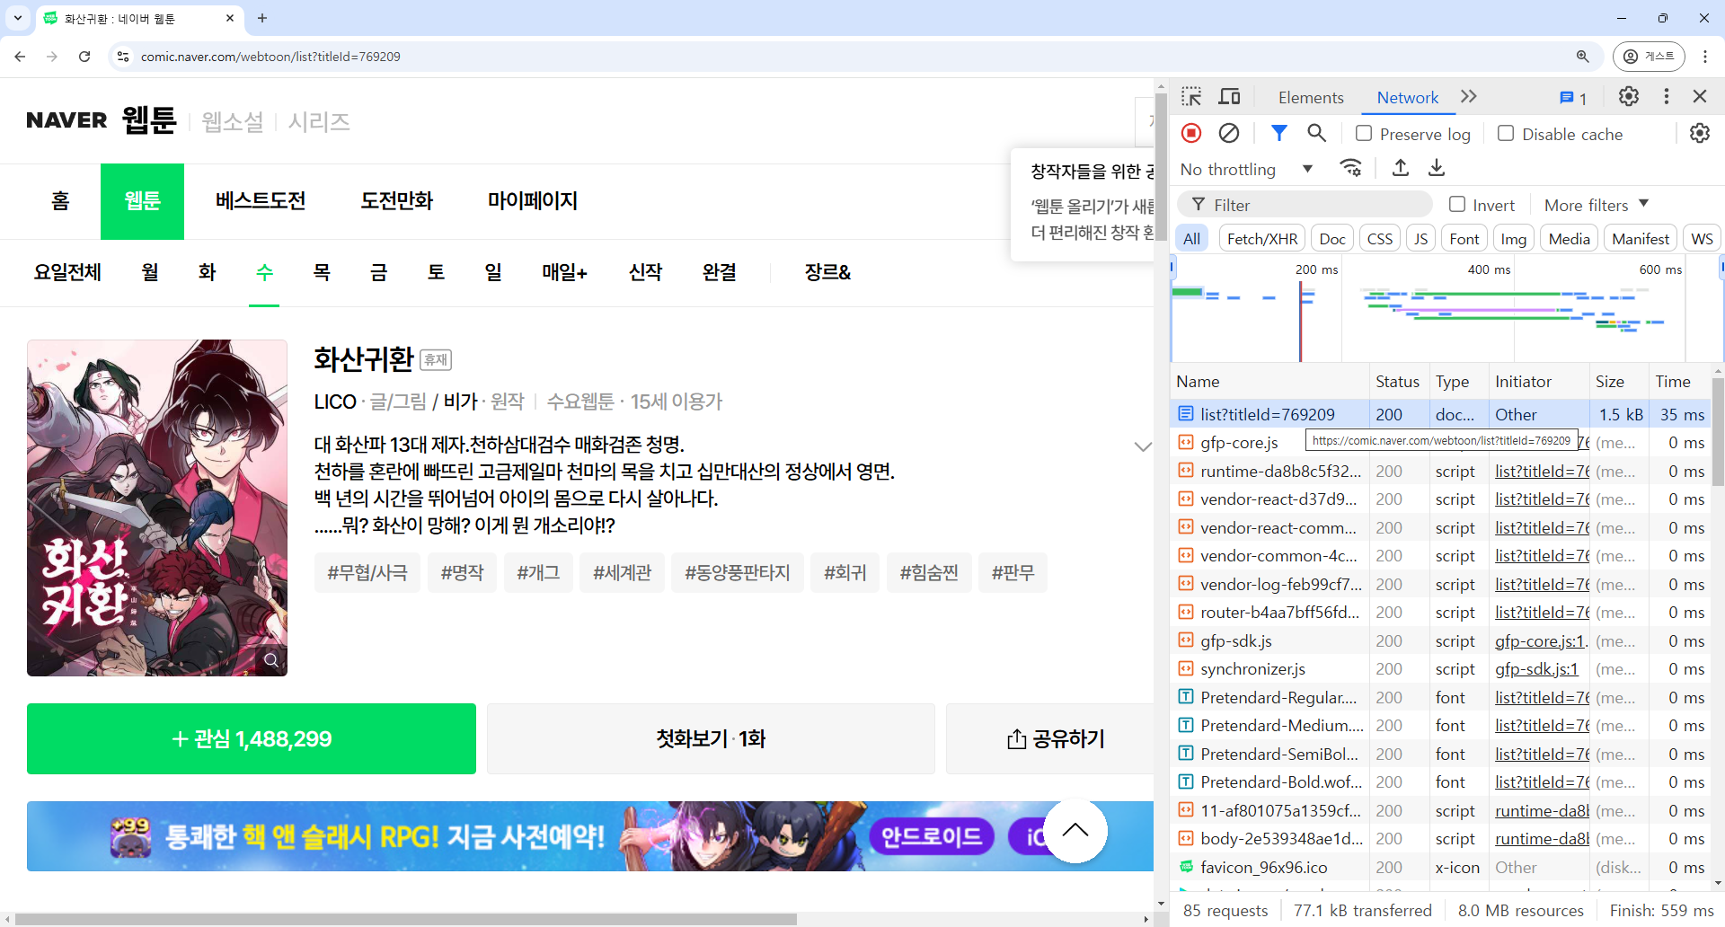Viewport: 1725px width, 927px height.
Task: Select the list?titleId=769209 request row
Action: [x=1440, y=414]
